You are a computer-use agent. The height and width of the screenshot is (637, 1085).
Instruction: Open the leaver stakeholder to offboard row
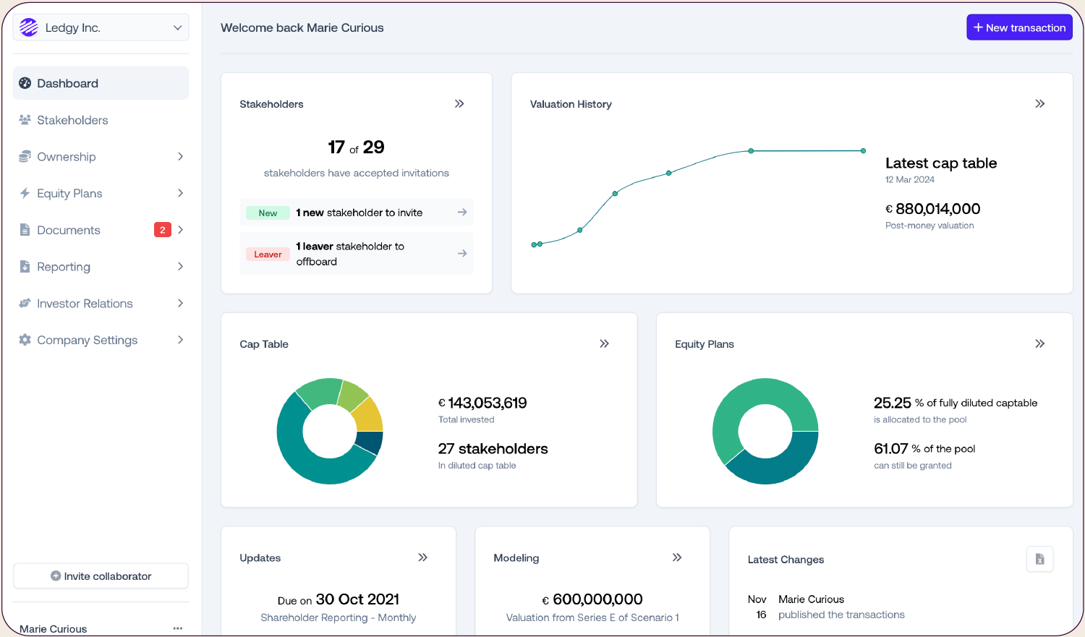pyautogui.click(x=357, y=254)
